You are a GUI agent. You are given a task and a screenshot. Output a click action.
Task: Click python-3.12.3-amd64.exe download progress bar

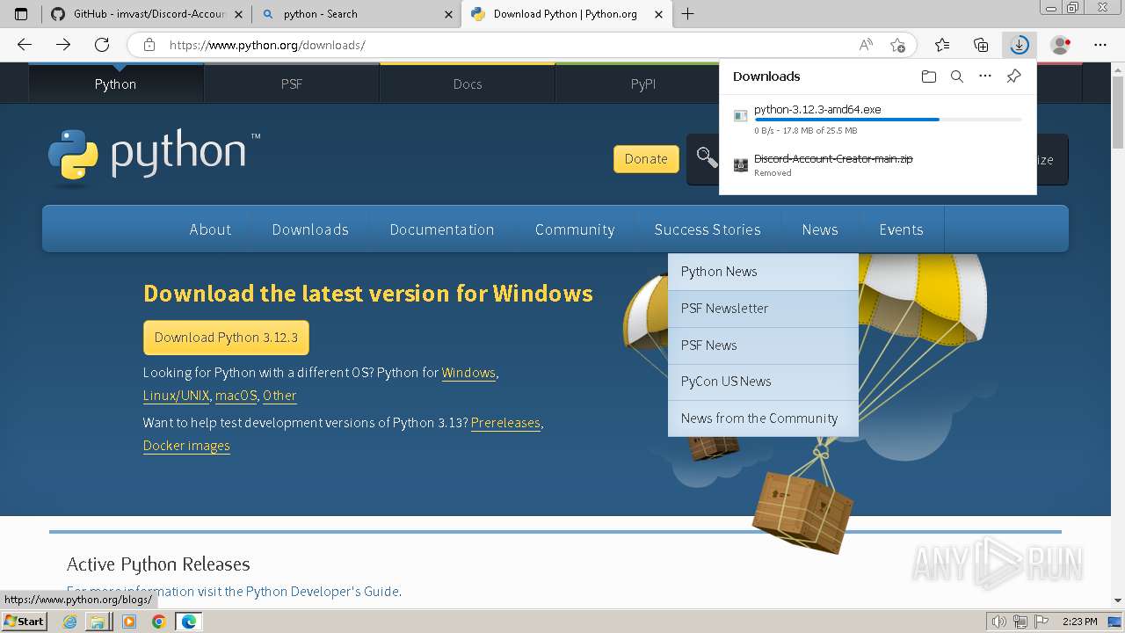pos(888,120)
